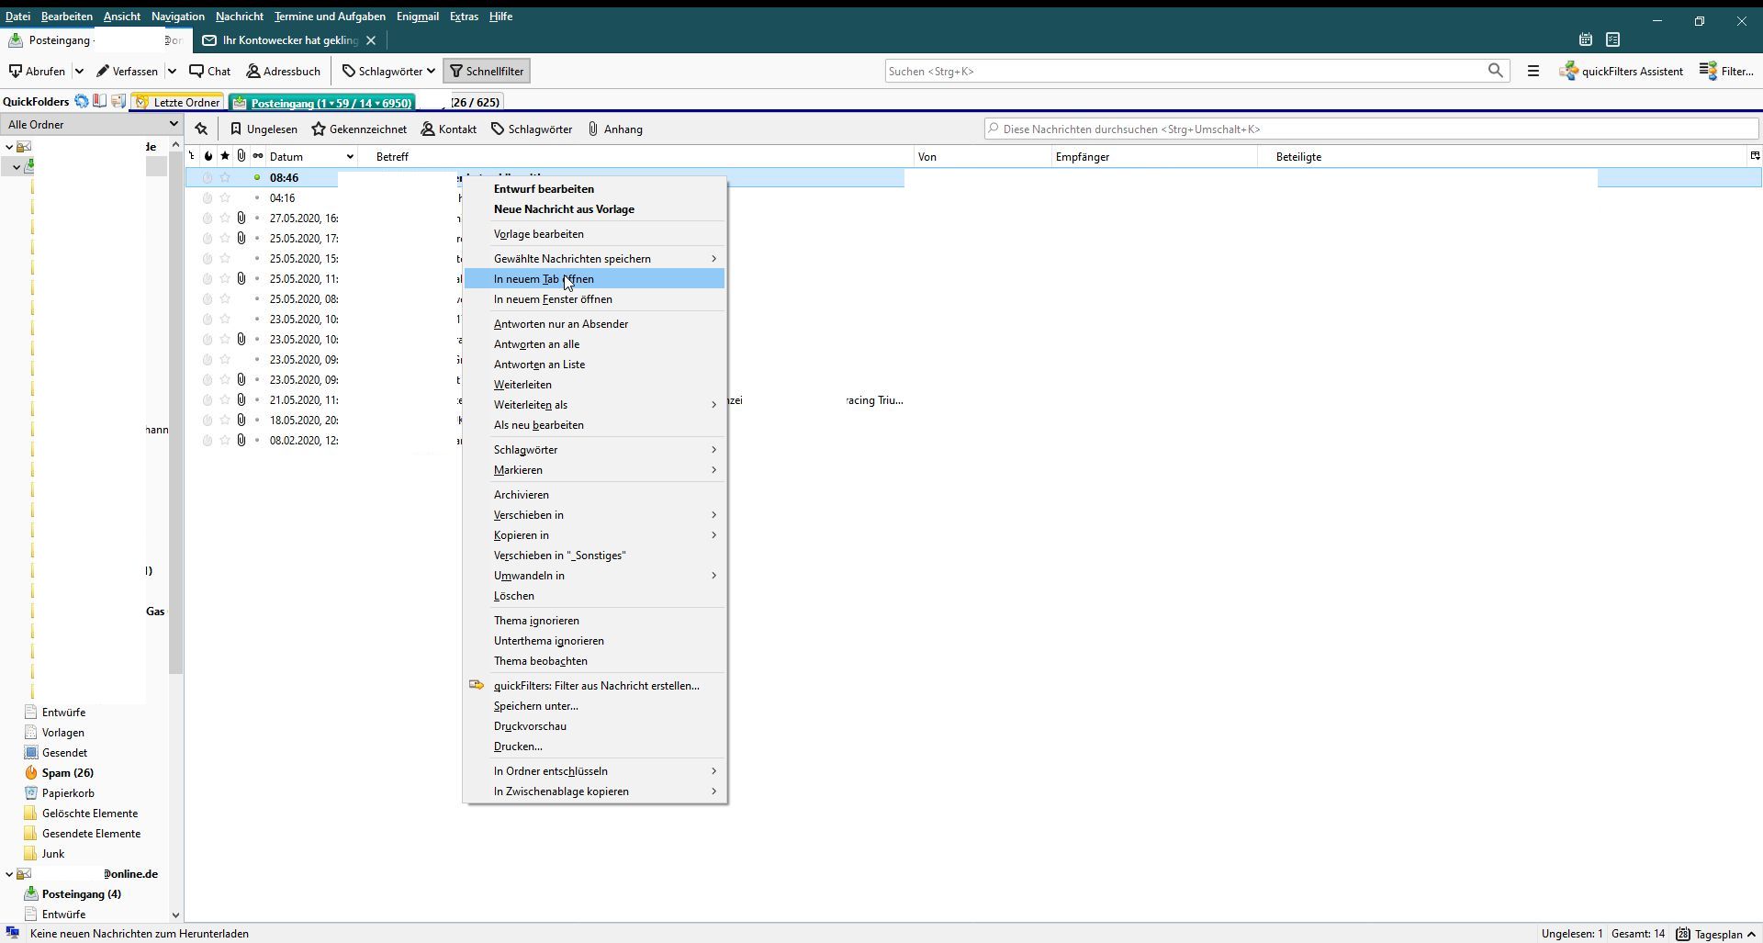Click the Letzte Ordner button
Viewport: 1763px width, 943px height.
pyautogui.click(x=178, y=102)
